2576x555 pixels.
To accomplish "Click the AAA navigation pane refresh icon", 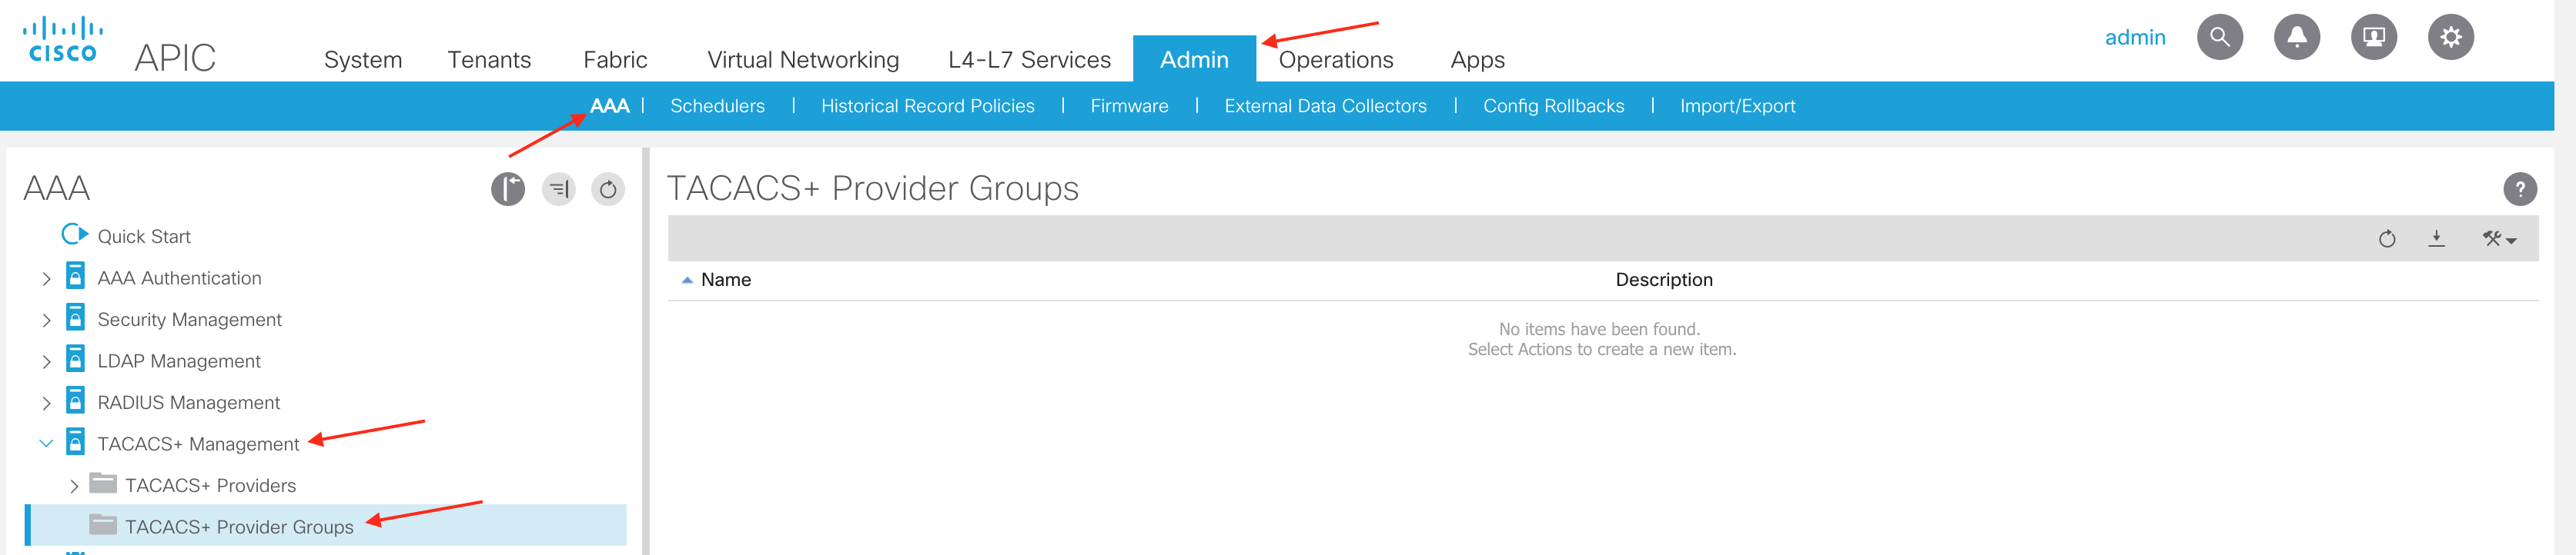I will (608, 188).
